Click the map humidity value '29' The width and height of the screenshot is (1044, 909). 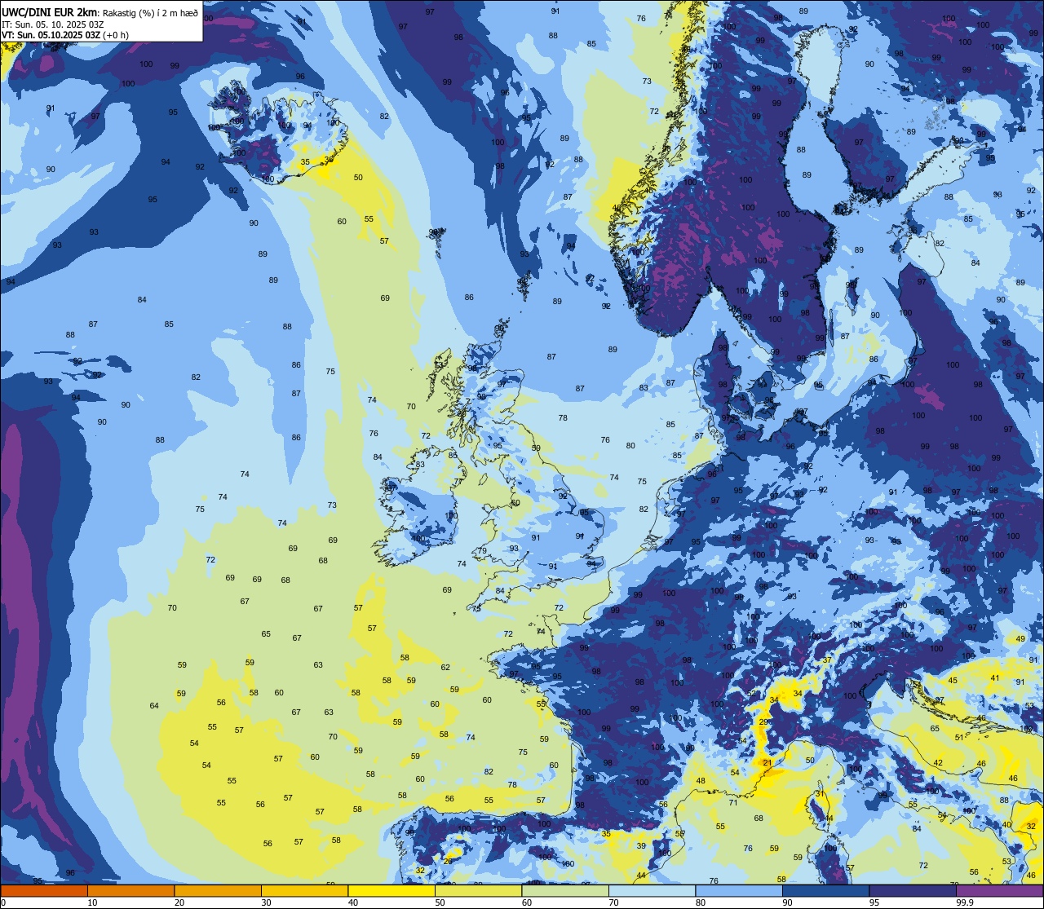point(764,722)
